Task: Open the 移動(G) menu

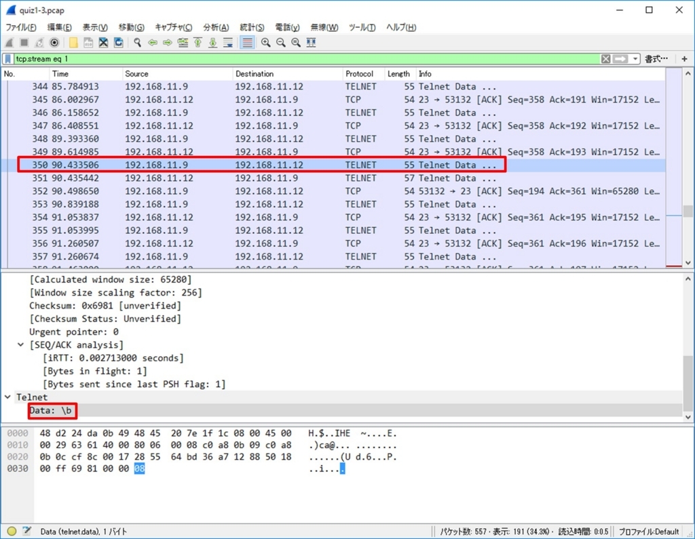Action: 131,28
